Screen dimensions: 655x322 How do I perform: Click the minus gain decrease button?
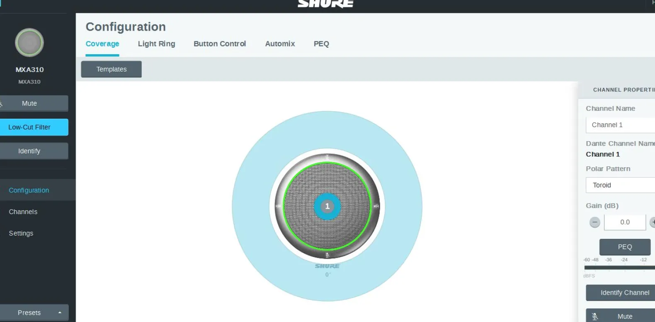click(x=594, y=222)
